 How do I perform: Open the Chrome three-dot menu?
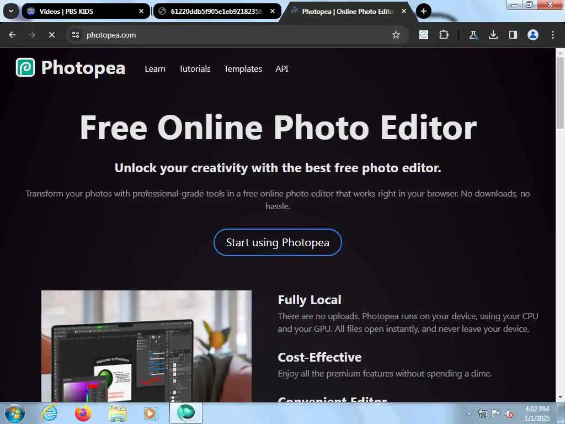553,35
